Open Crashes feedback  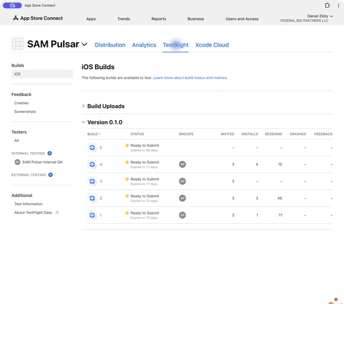21,103
